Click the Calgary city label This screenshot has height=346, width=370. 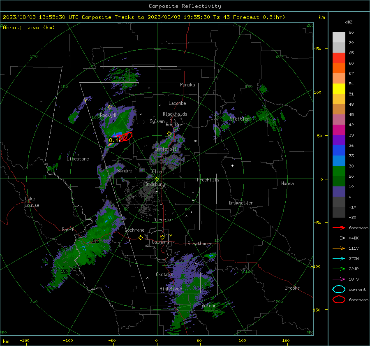pyautogui.click(x=160, y=242)
